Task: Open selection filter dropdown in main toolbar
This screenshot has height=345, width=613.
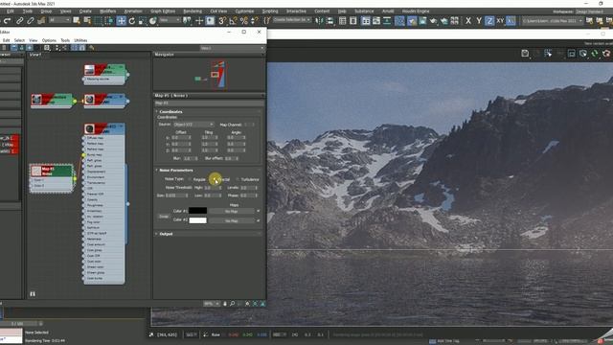Action: [59, 20]
